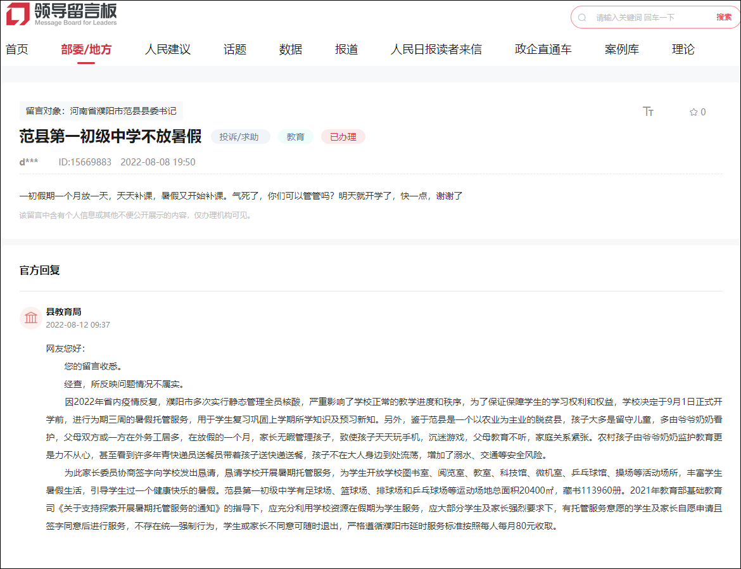View the 数据 page
Image resolution: width=741 pixels, height=569 pixels.
point(289,49)
